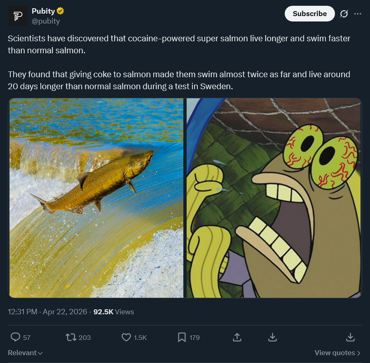This screenshot has width=370, height=363.
Task: Reply to the post via comment icon
Action: 16,337
